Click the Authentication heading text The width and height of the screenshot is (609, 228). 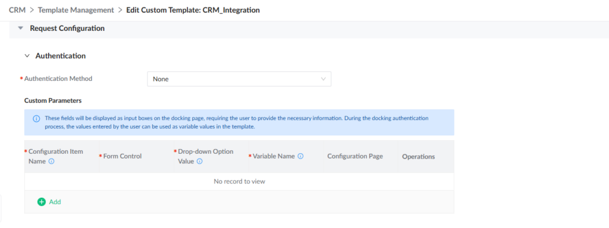pos(61,56)
